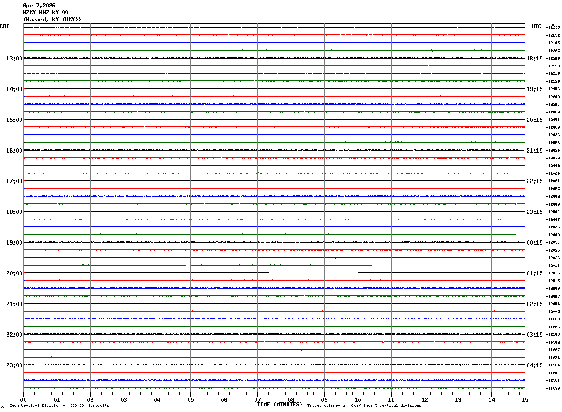The width and height of the screenshot is (562, 412).
Task: Click the 18:15 UTC time label
Action: 534,59
